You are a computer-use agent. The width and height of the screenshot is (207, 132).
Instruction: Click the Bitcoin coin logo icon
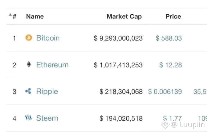click(29, 38)
